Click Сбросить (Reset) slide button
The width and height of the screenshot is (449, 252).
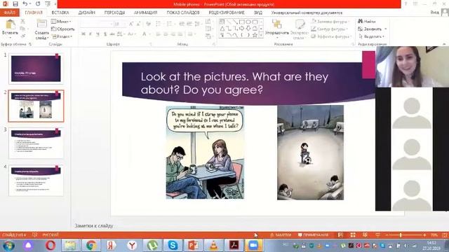tap(62, 29)
